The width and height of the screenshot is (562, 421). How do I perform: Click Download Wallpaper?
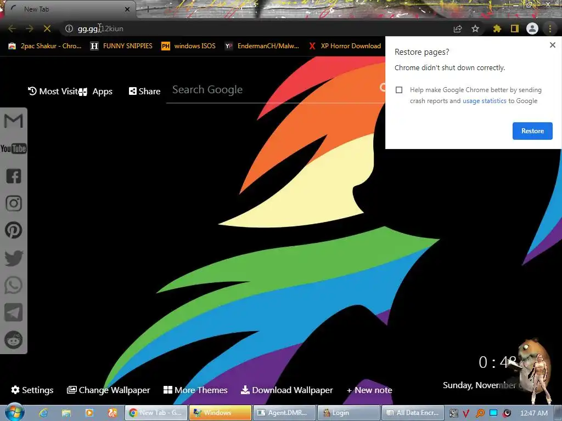(x=286, y=390)
